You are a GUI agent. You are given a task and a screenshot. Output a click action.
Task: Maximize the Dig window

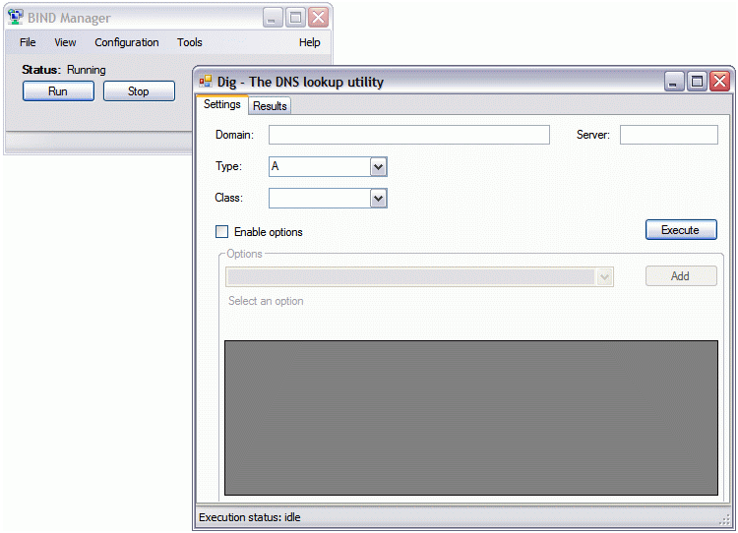(x=697, y=82)
